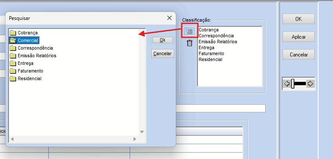Select Correspondência in the Pesquisar tree
This screenshot has height=159, width=333.
coord(35,48)
